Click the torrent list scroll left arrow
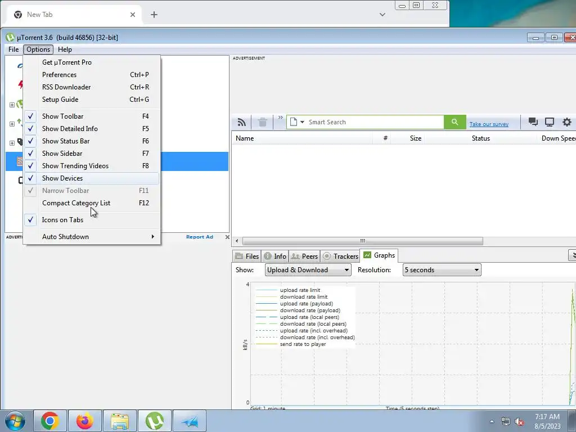Image resolution: width=576 pixels, height=432 pixels. (237, 241)
